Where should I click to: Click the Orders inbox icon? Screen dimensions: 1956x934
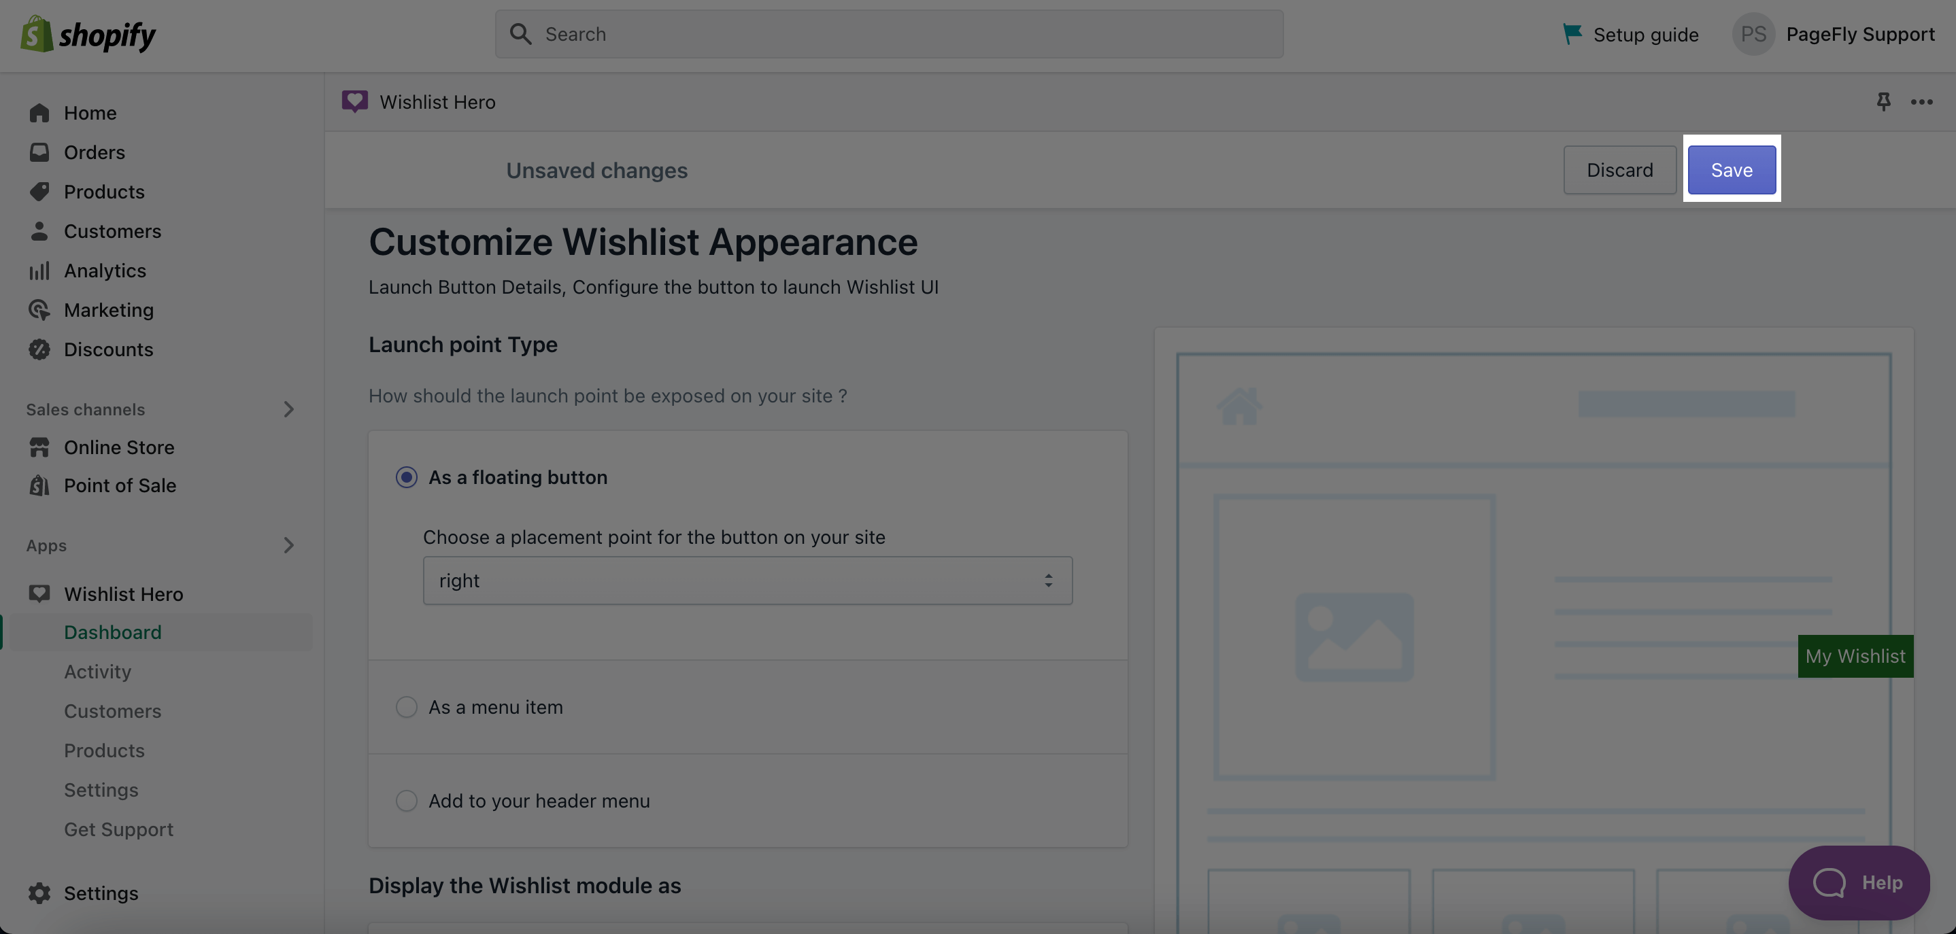pos(39,152)
